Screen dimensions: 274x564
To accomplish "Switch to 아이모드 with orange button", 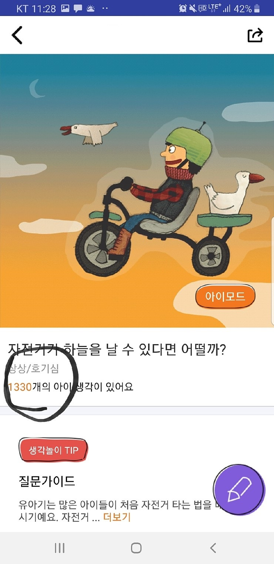I will pos(225,296).
